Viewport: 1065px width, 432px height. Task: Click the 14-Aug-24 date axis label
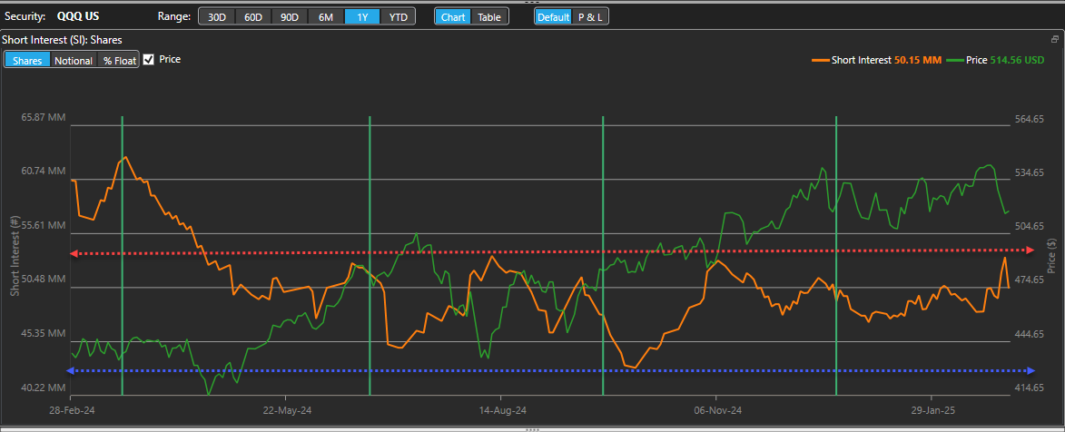[x=503, y=410]
